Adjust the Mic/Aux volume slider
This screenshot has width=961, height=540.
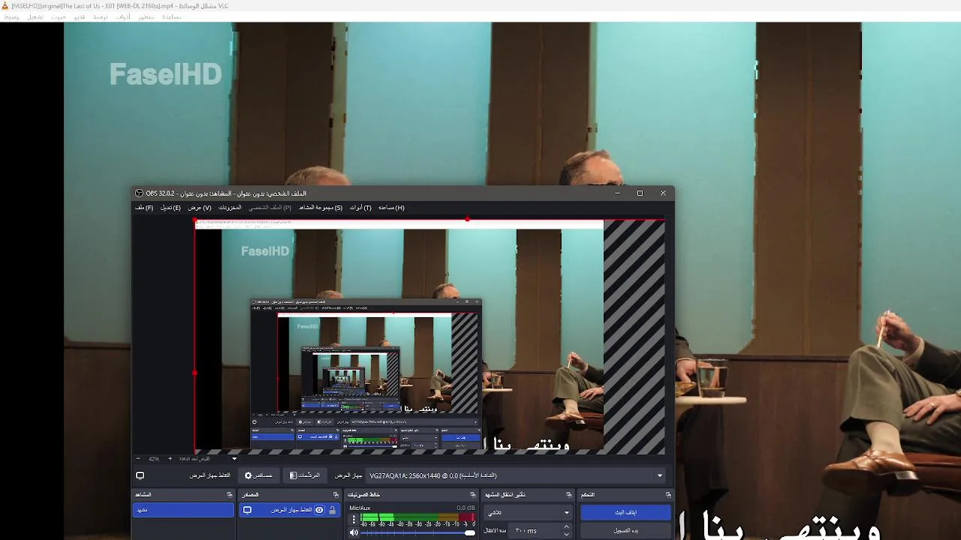[417, 532]
